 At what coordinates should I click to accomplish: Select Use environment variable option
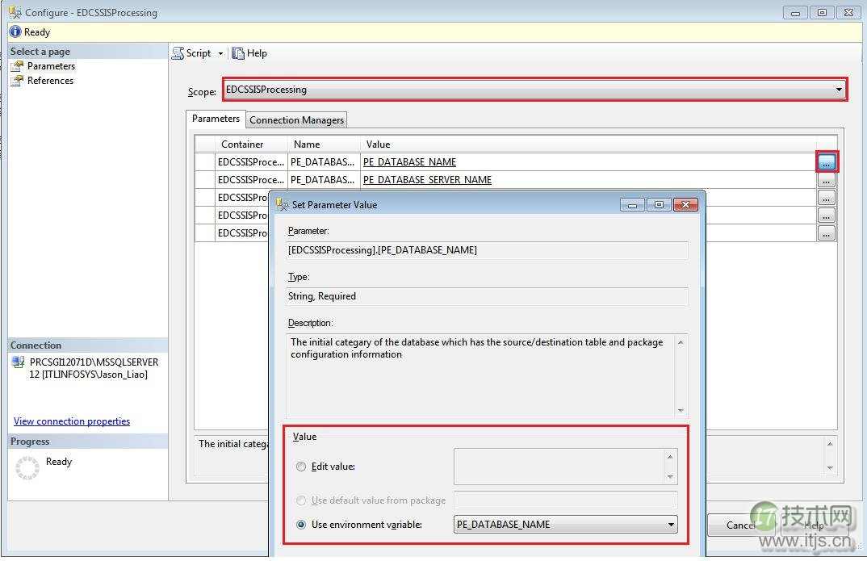301,525
